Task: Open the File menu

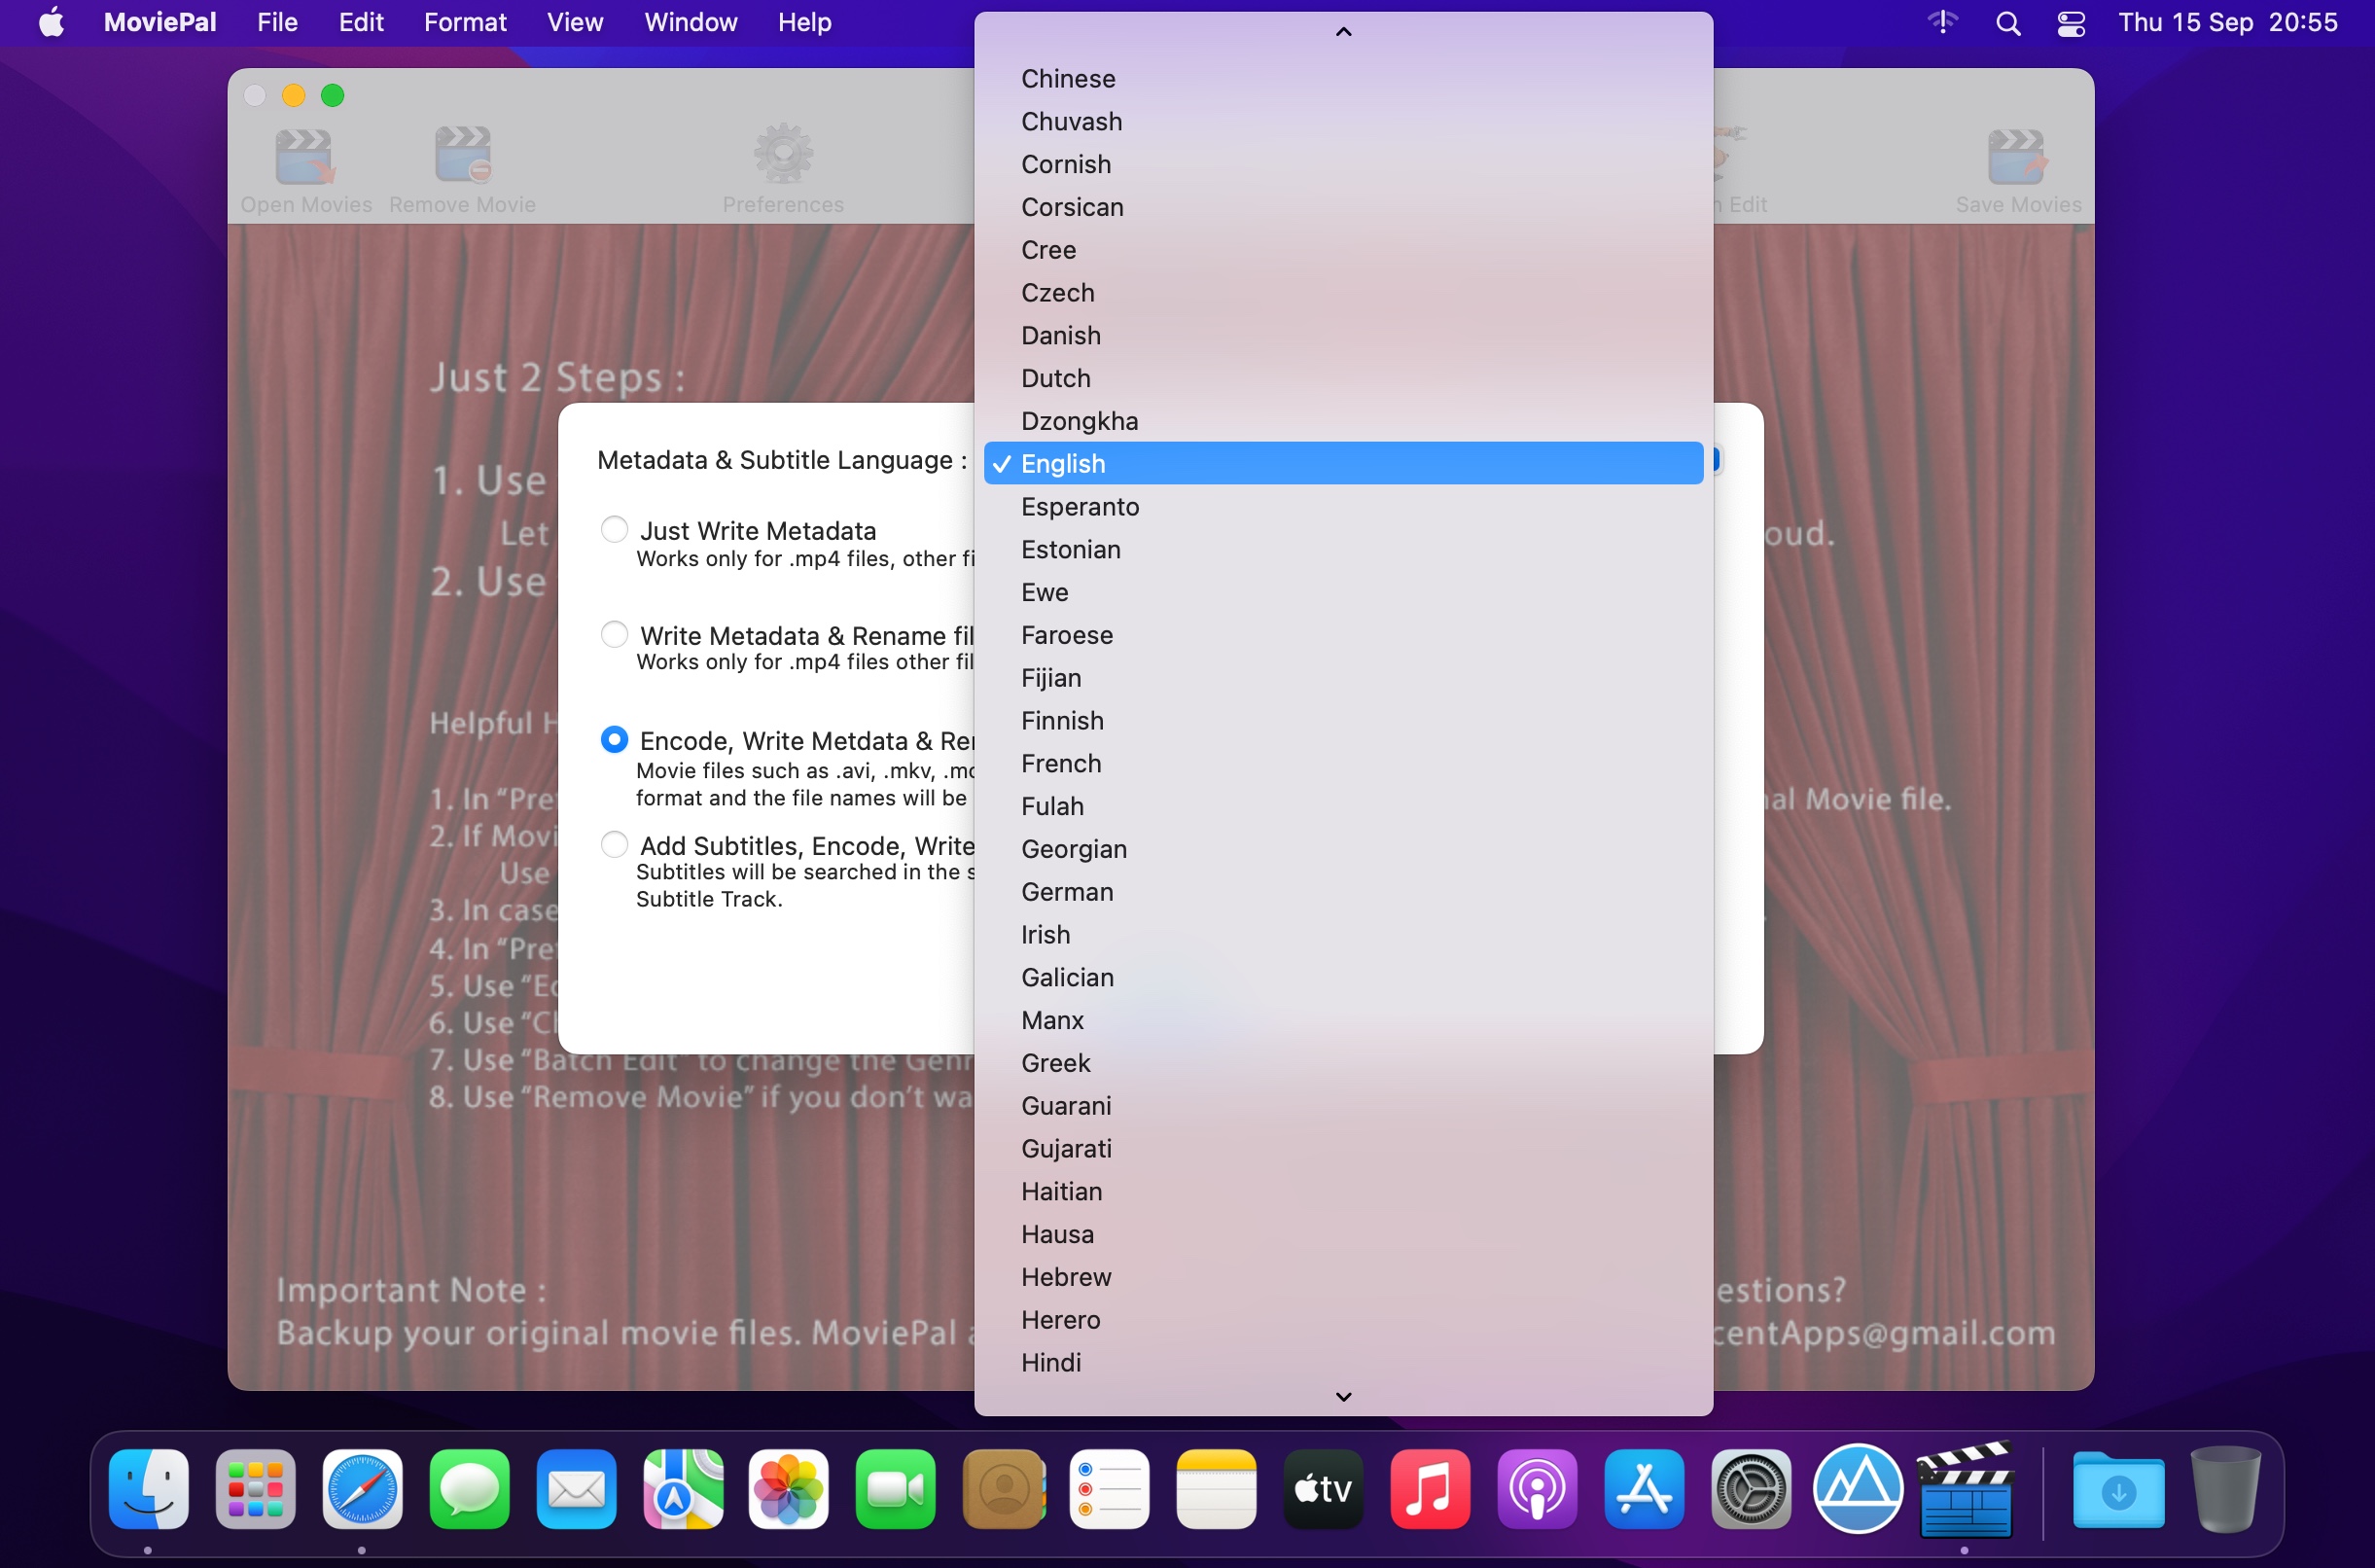Action: [277, 22]
